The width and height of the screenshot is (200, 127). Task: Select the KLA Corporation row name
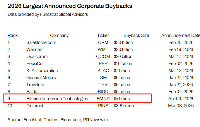pos(42,71)
